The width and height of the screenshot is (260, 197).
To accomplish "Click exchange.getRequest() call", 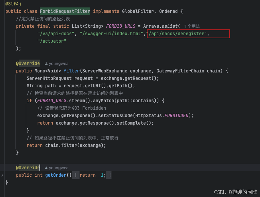I will coord(129,78).
